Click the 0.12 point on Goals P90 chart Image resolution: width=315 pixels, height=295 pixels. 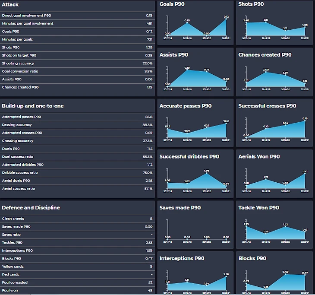pyautogui.click(x=226, y=19)
